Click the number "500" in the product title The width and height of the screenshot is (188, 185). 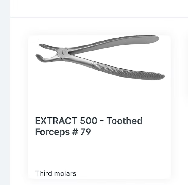pos(89,121)
